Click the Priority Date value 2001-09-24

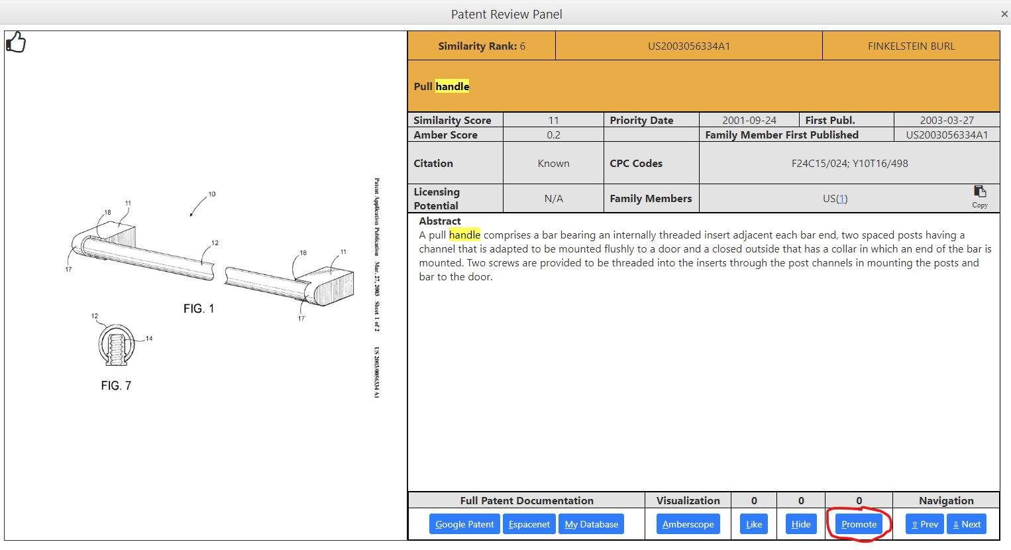pyautogui.click(x=749, y=120)
